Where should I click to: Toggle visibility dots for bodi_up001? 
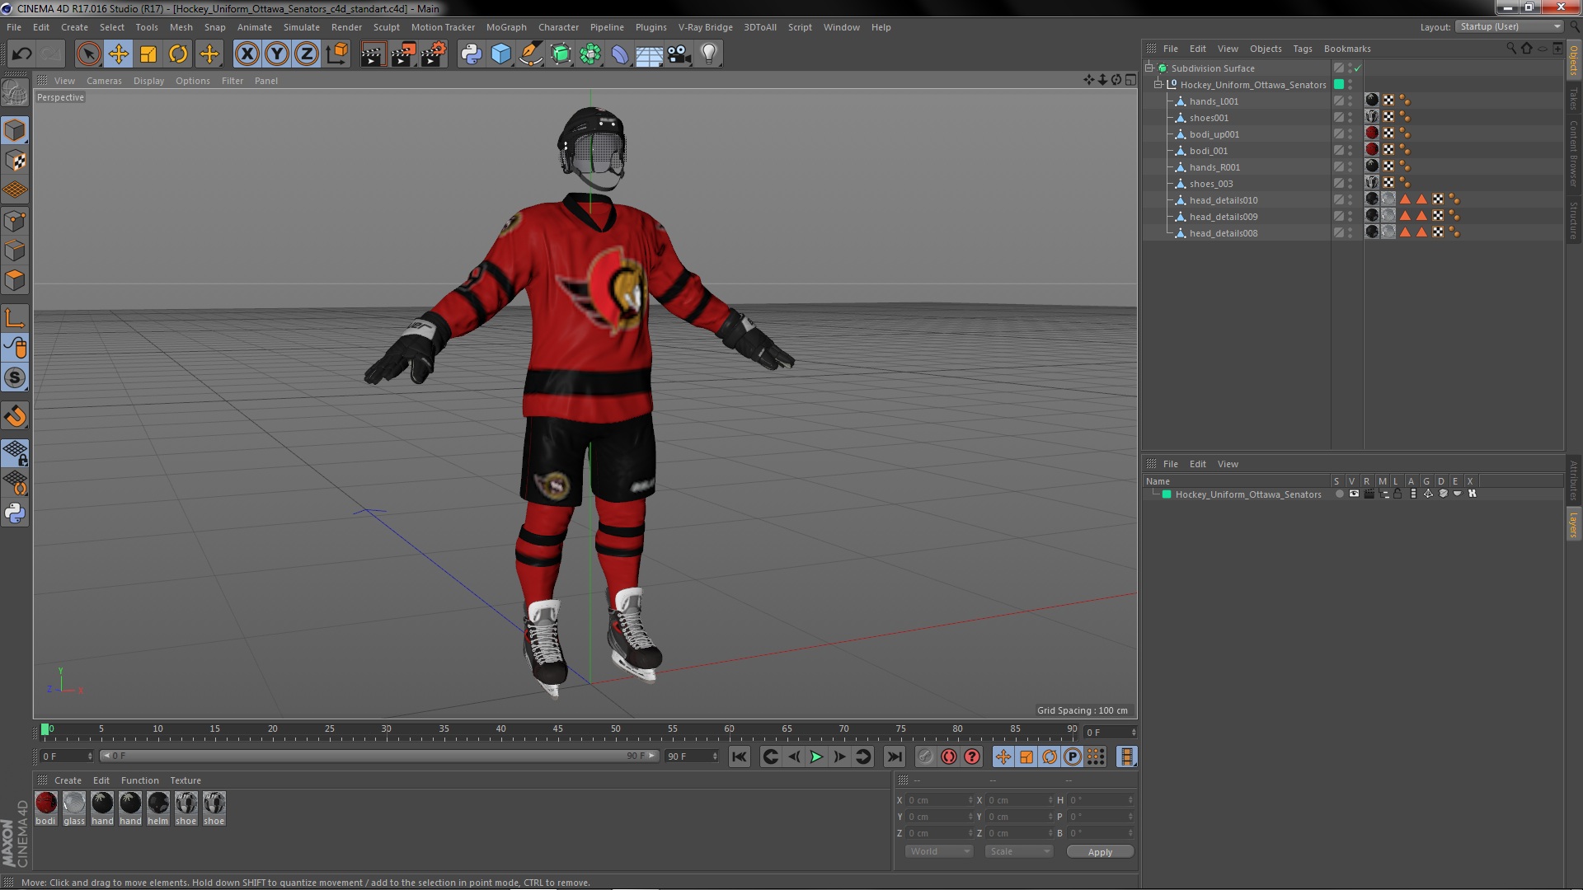[x=1350, y=134]
